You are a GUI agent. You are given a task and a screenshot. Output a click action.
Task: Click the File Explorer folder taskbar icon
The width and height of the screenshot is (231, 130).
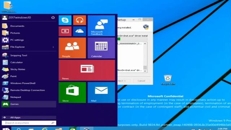pyautogui.click(x=58, y=129)
